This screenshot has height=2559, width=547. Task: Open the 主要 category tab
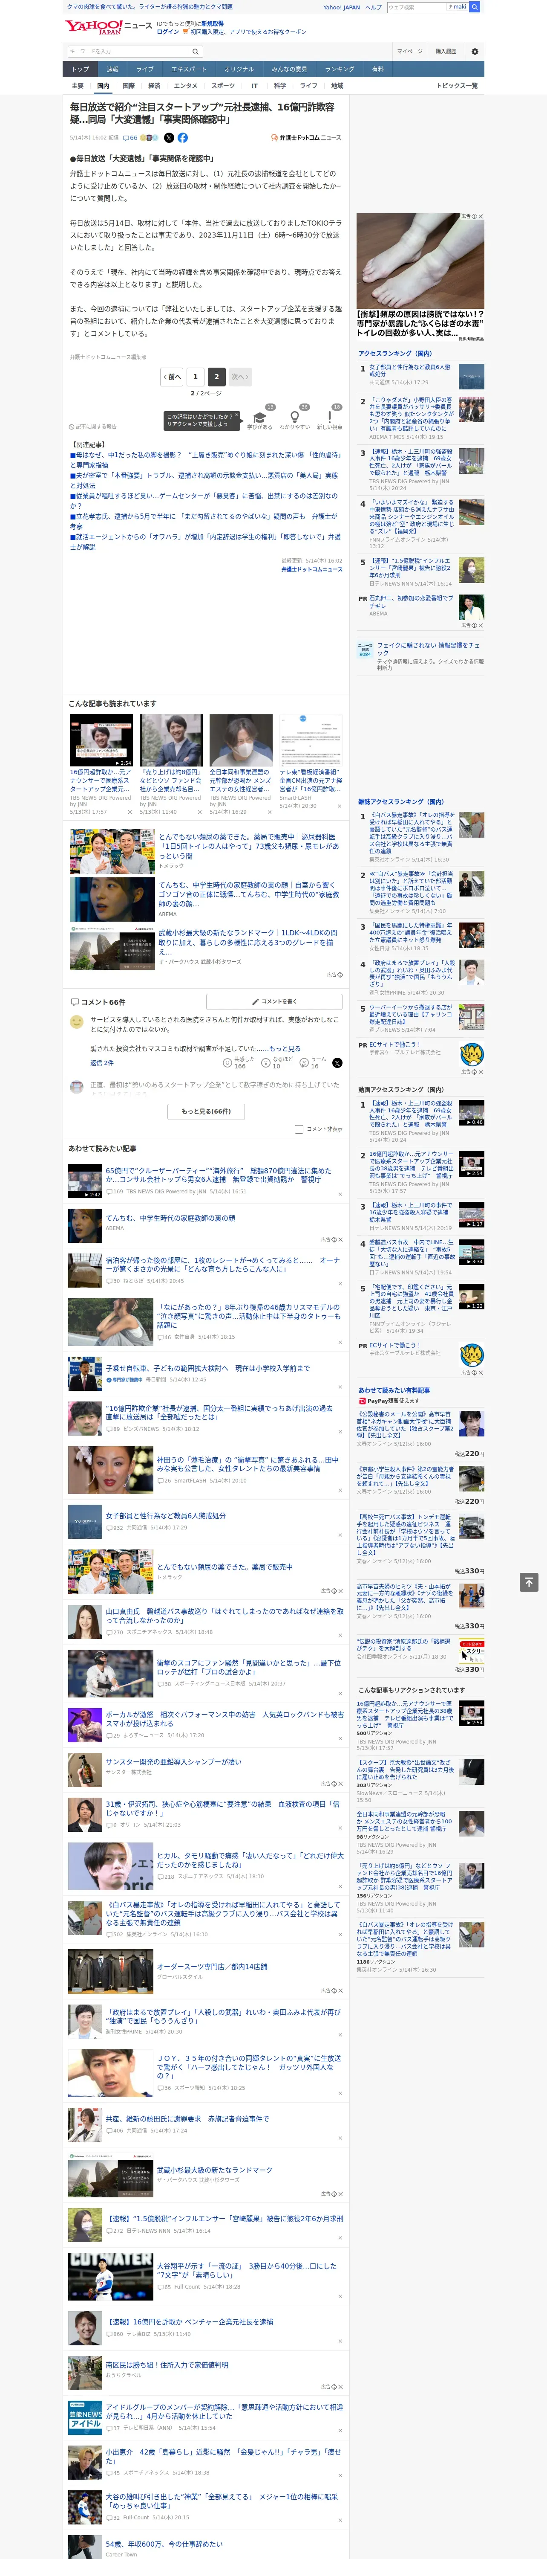pos(78,85)
